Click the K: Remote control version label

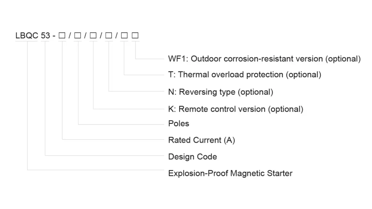[x=235, y=109]
